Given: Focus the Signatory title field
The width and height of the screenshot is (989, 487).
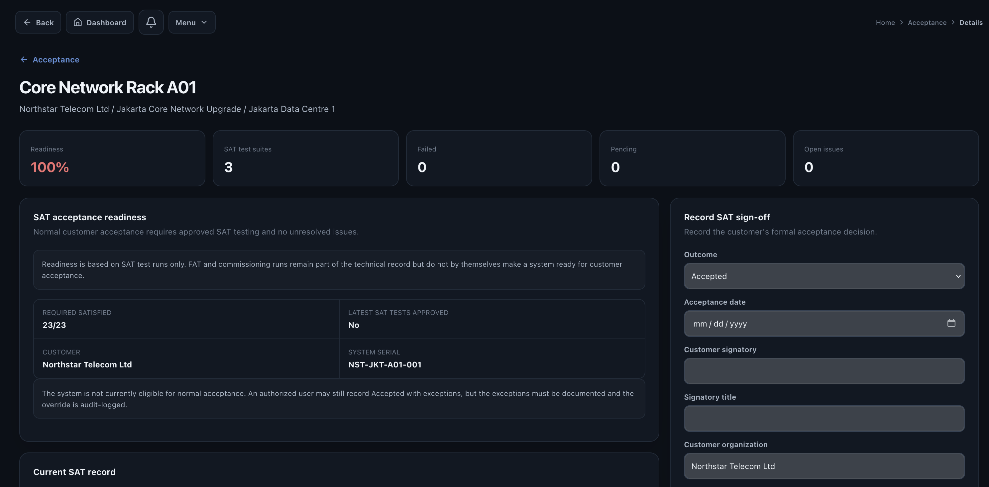Looking at the screenshot, I should tap(824, 419).
